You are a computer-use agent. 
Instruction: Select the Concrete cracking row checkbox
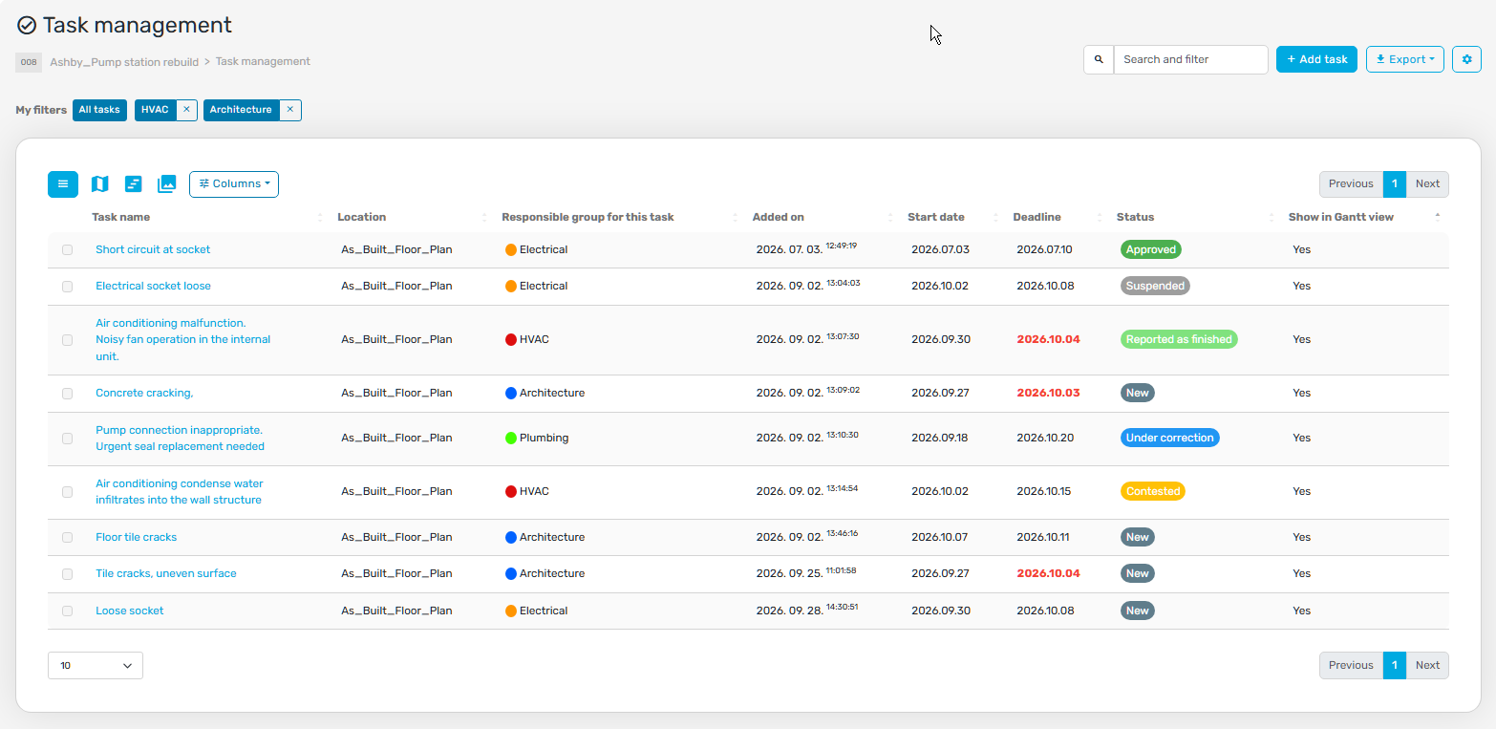tap(68, 394)
